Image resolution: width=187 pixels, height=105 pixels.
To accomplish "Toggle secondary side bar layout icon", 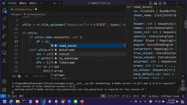I will click(x=160, y=3).
